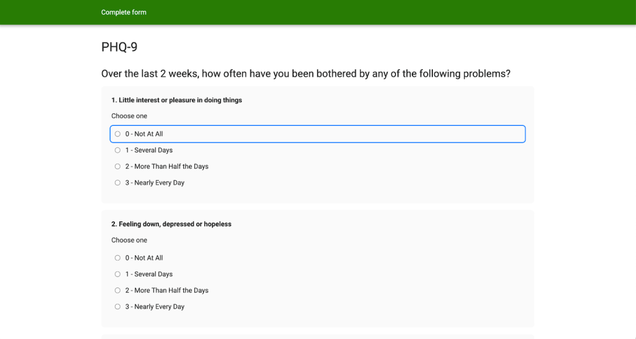
Task: Select '0 - Not At All' for feeling down question
Action: click(x=117, y=258)
